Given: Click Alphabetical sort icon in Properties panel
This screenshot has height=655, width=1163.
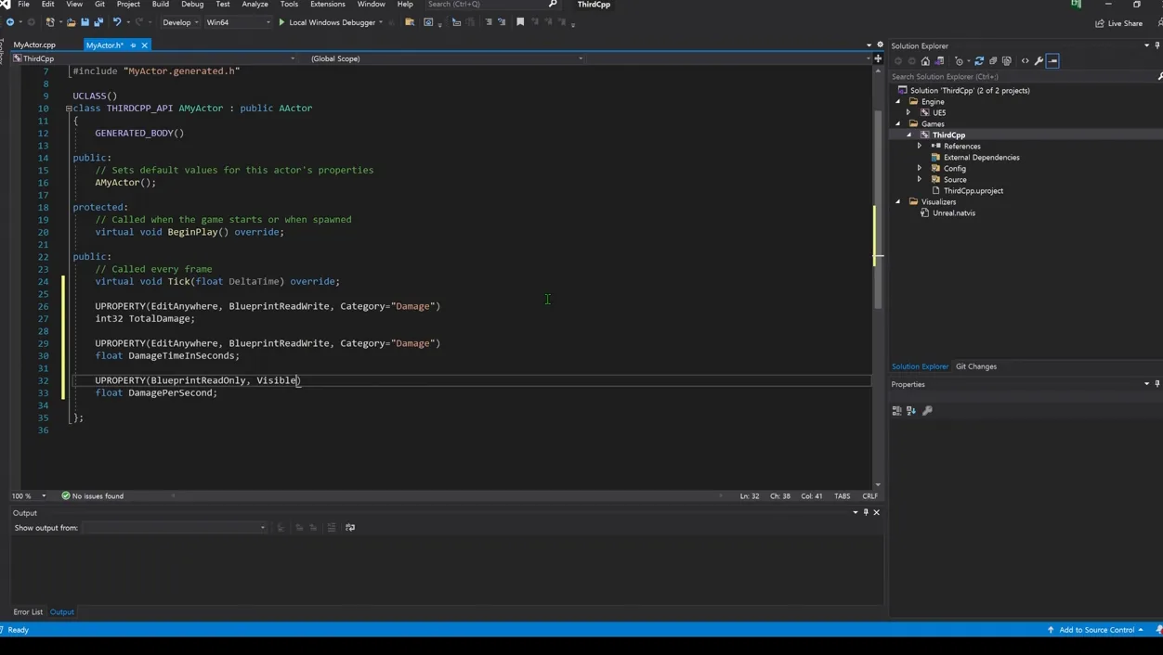Looking at the screenshot, I should click(x=911, y=410).
